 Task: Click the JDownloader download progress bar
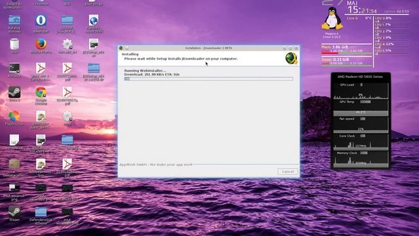208,79
